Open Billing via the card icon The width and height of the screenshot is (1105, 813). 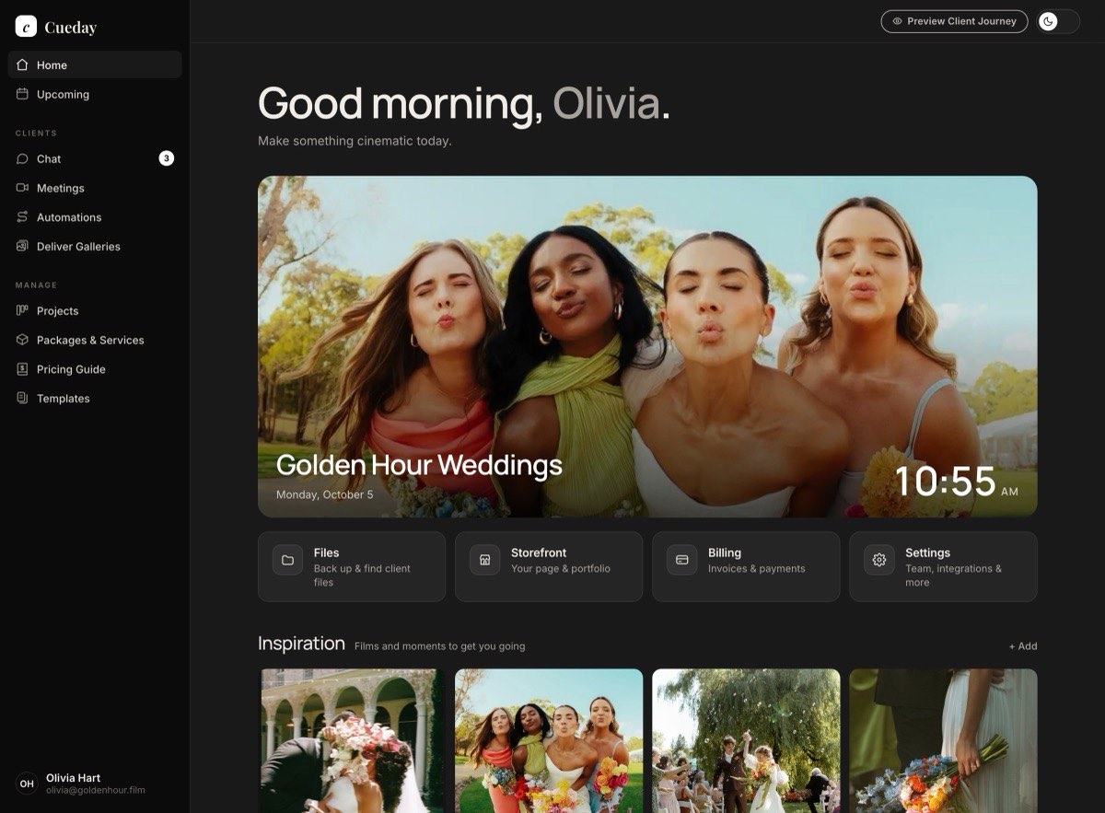click(682, 560)
